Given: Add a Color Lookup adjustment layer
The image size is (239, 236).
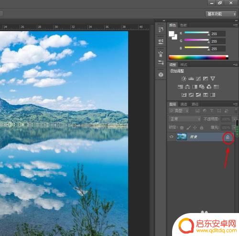Looking at the screenshot, I should (216, 87).
